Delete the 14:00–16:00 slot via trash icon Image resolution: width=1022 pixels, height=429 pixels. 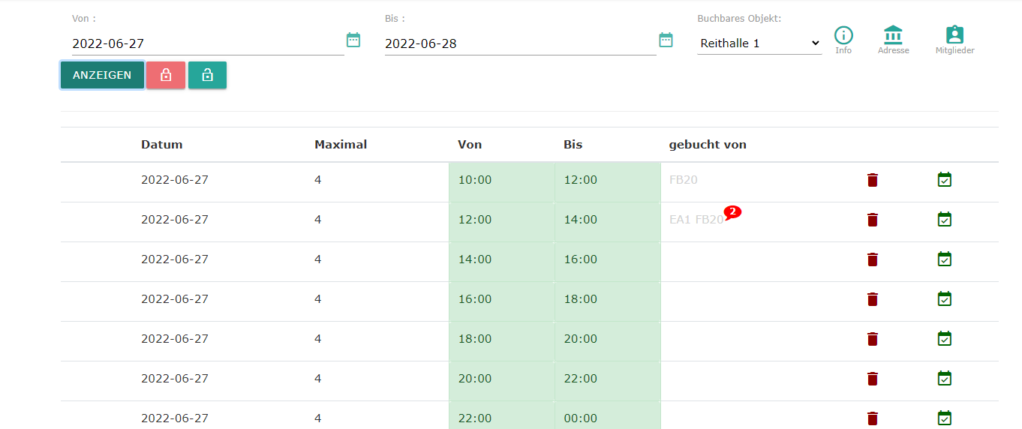coord(872,259)
